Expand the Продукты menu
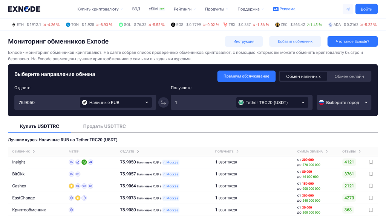The width and height of the screenshot is (386, 216). pyautogui.click(x=217, y=9)
